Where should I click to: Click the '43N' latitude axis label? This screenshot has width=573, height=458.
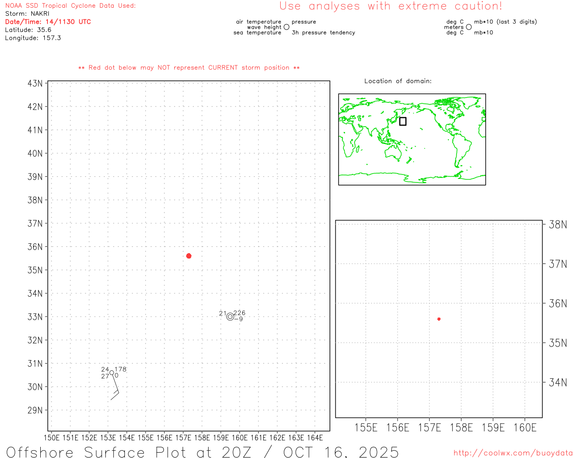(35, 84)
